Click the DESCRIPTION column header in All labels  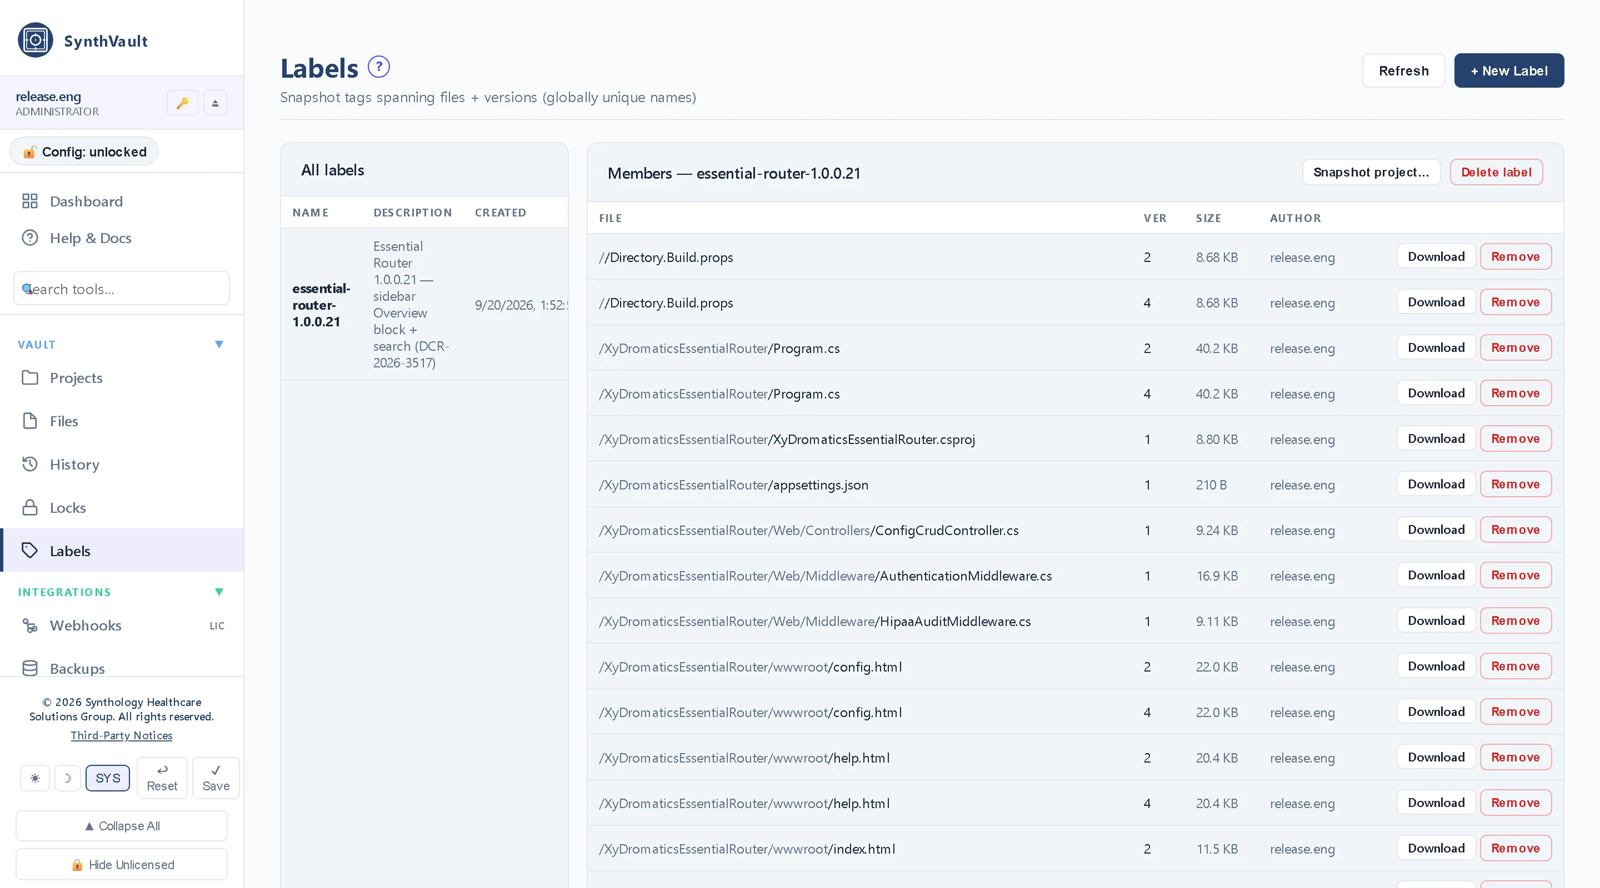(x=413, y=213)
